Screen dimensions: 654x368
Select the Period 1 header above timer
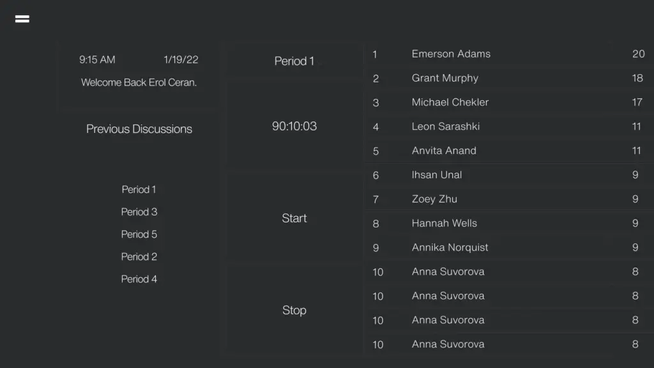click(x=294, y=61)
